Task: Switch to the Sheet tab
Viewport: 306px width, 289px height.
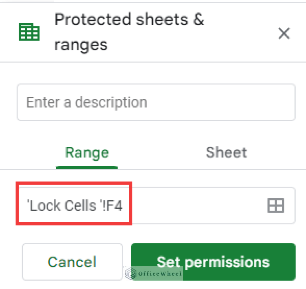Action: click(226, 153)
